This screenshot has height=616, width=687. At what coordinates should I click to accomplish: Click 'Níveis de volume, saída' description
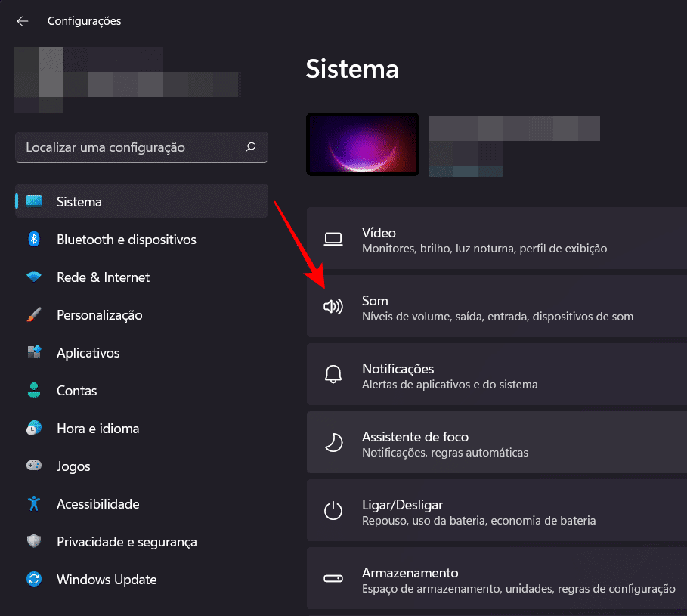pos(498,317)
